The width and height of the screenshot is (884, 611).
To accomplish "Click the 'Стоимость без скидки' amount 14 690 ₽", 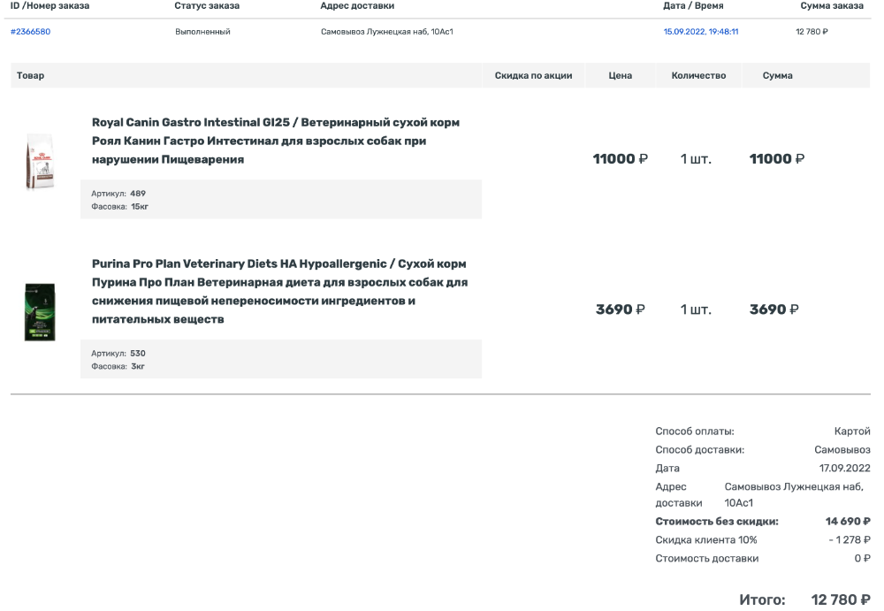I will (x=847, y=522).
